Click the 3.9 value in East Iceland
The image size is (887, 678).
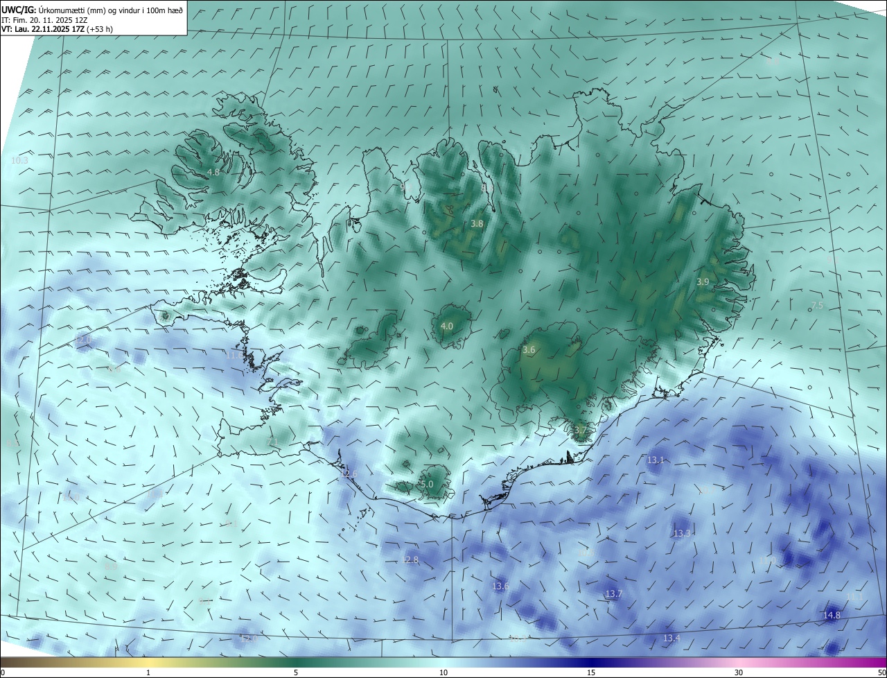pos(703,282)
